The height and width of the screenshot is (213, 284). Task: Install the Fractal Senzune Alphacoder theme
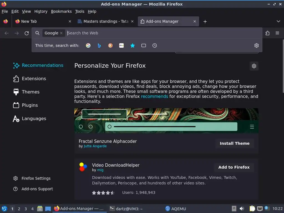click(235, 143)
